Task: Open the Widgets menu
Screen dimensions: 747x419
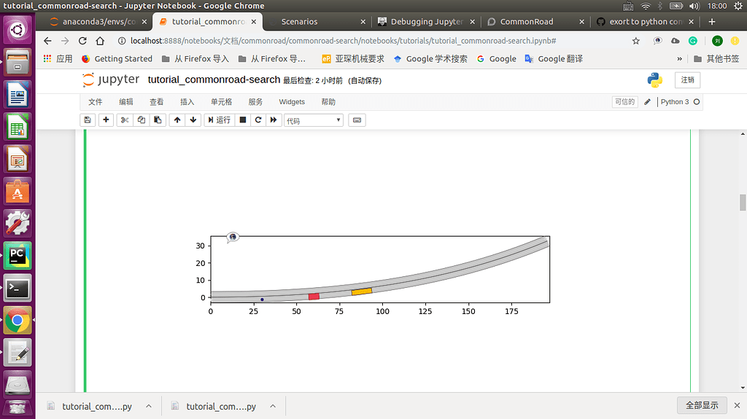Action: click(292, 102)
